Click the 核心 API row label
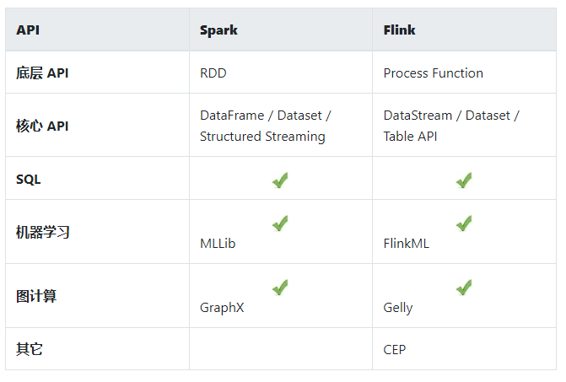The height and width of the screenshot is (382, 566). [42, 126]
